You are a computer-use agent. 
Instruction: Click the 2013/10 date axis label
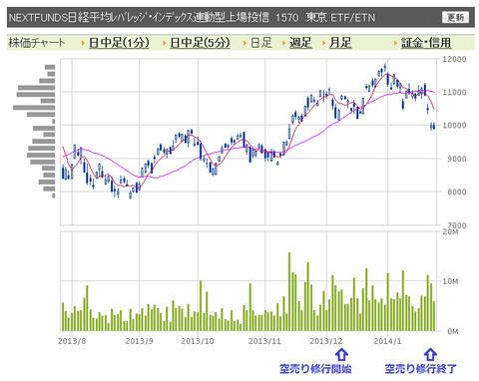[198, 341]
